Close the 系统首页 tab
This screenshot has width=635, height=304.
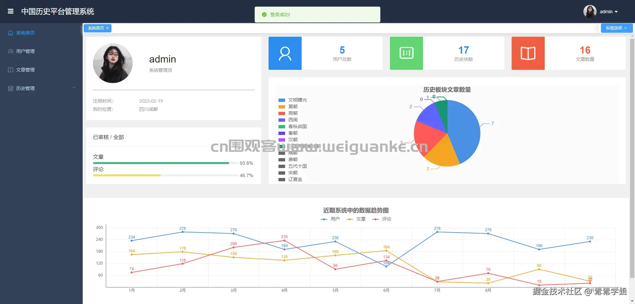click(x=107, y=28)
